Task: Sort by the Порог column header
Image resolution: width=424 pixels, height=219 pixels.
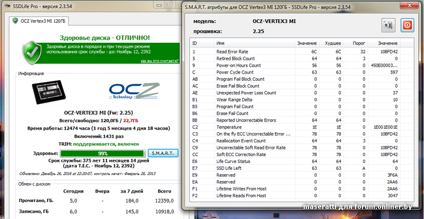Action: click(356, 43)
